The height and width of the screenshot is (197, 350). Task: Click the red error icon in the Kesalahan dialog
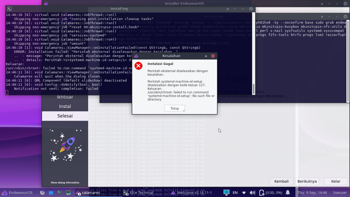[139, 66]
